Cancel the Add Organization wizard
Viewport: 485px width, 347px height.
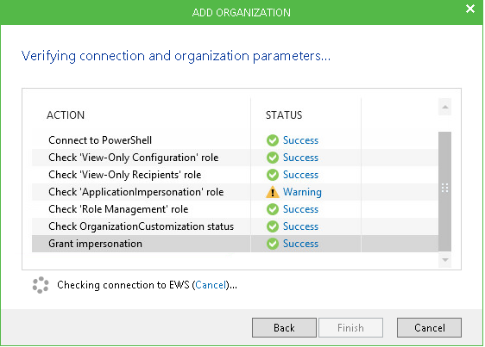(429, 328)
